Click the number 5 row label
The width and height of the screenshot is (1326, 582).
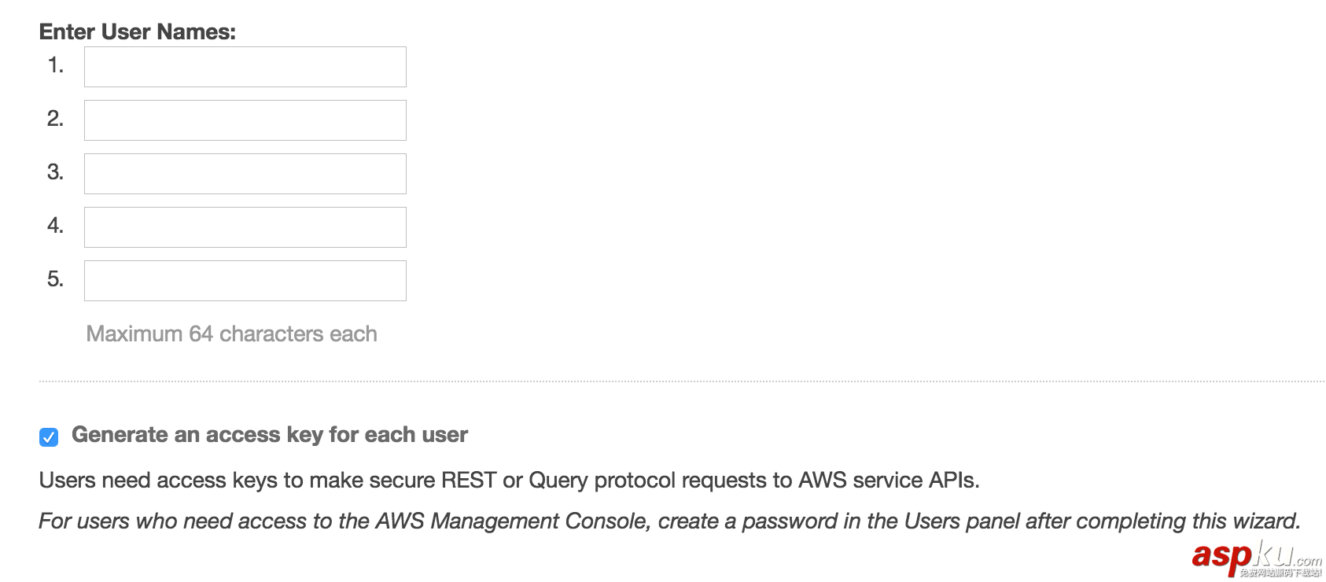coord(55,279)
